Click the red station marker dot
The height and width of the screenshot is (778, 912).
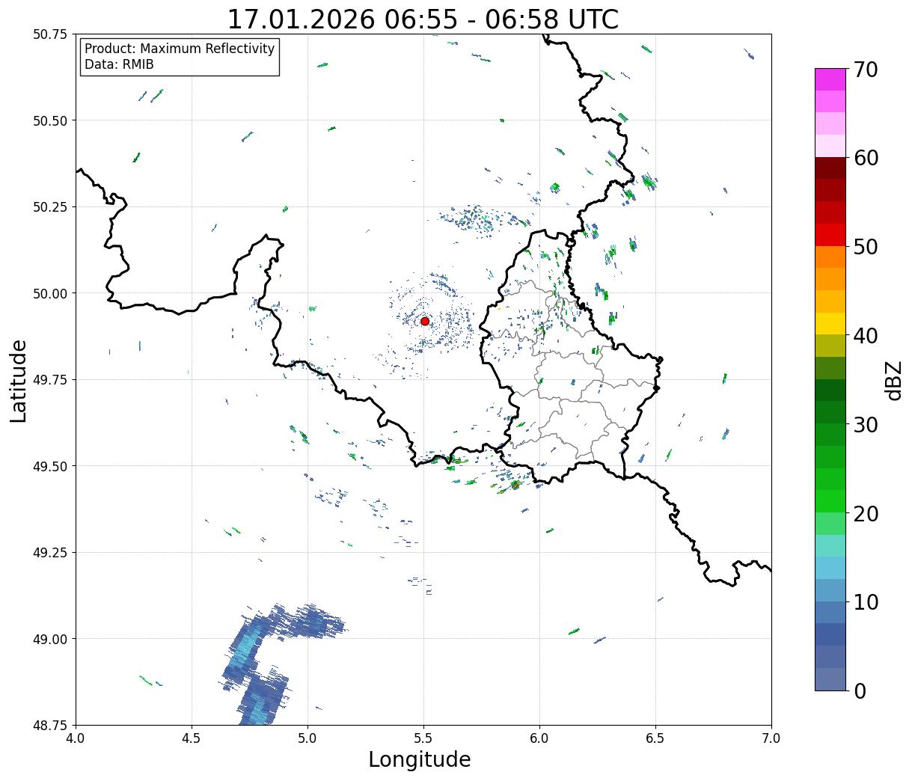point(425,321)
